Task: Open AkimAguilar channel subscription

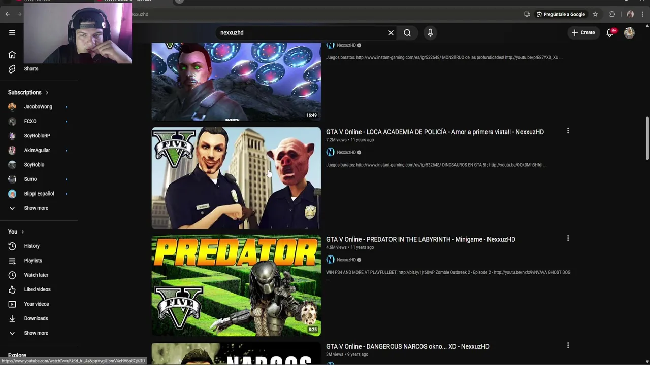Action: (x=38, y=151)
